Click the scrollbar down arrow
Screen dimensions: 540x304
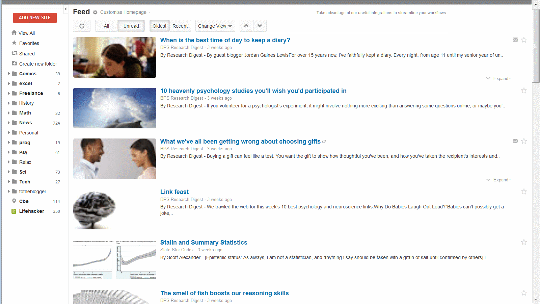[x=536, y=300]
